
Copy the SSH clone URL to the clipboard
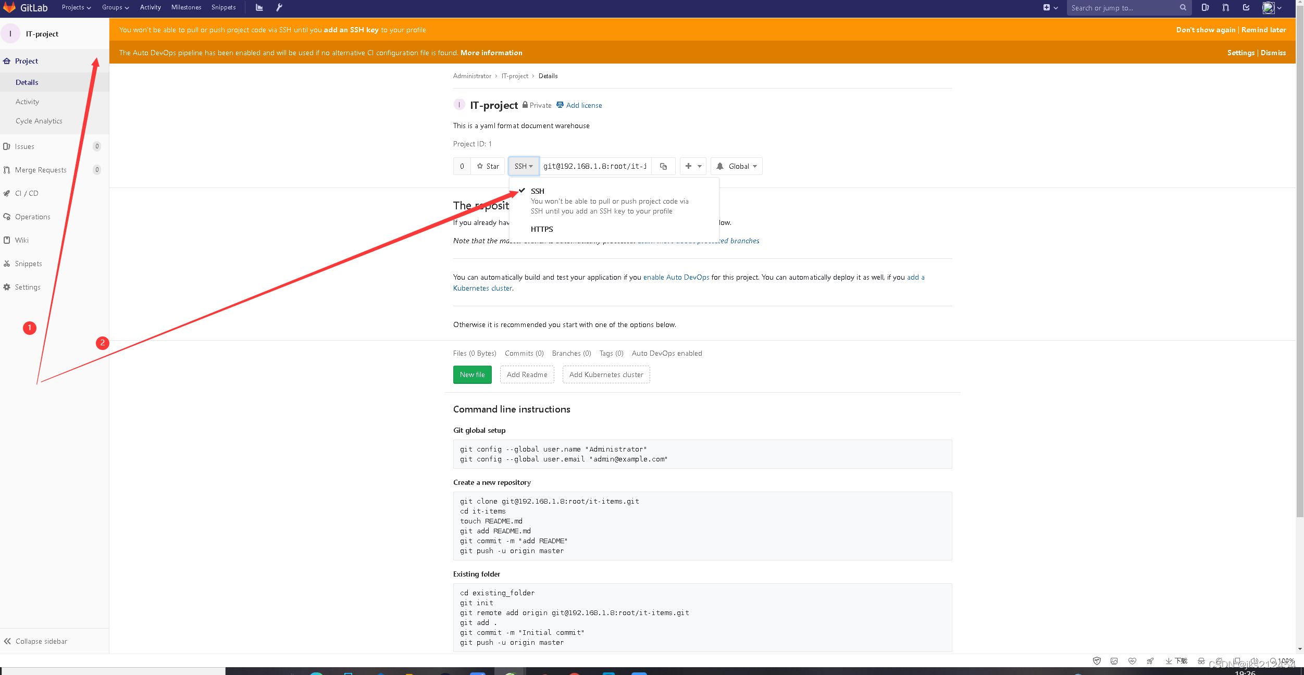(x=663, y=166)
